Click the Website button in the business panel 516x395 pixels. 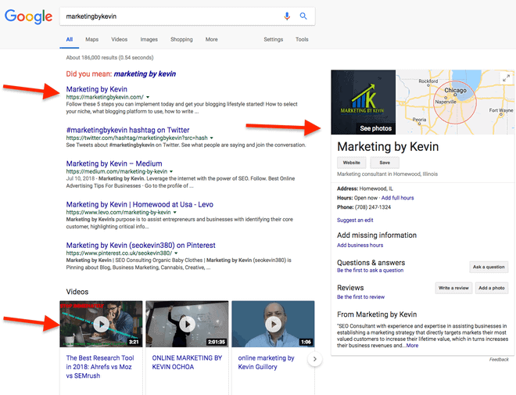(x=352, y=163)
